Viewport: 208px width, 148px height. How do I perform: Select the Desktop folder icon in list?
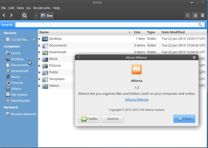click(x=45, y=39)
